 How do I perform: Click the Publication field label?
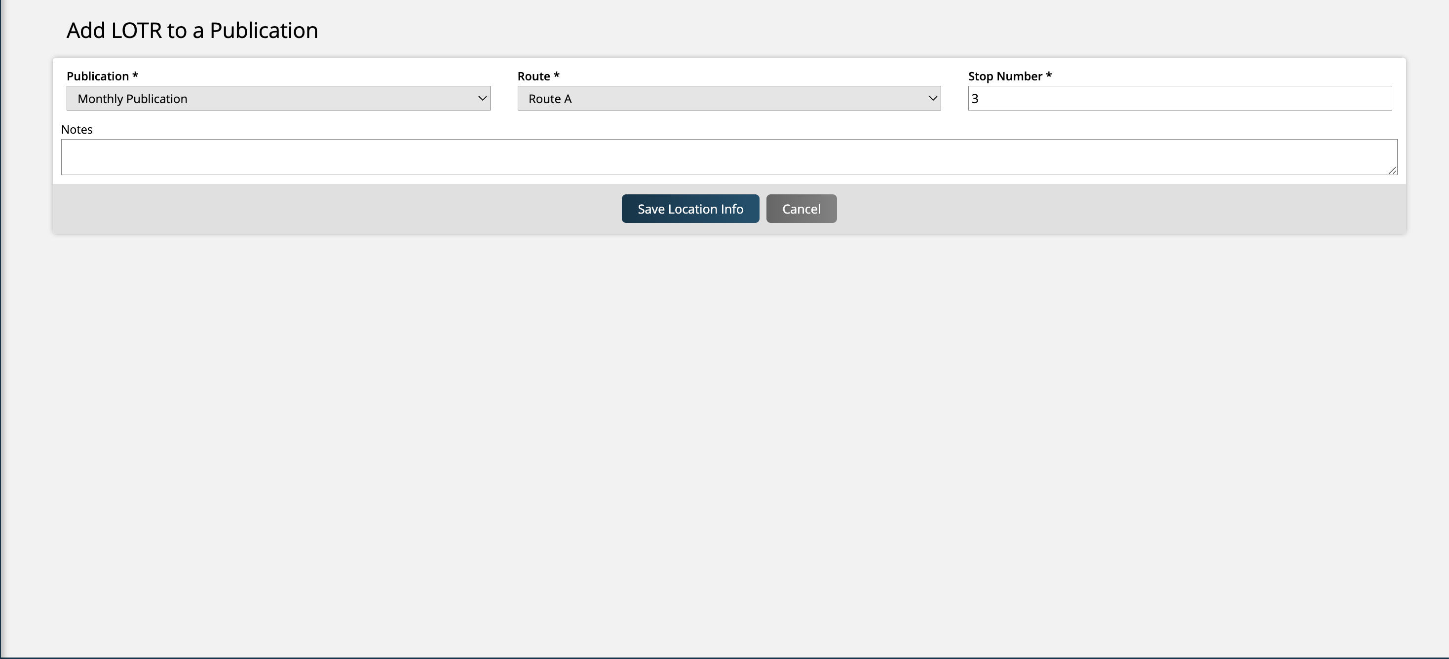click(98, 76)
